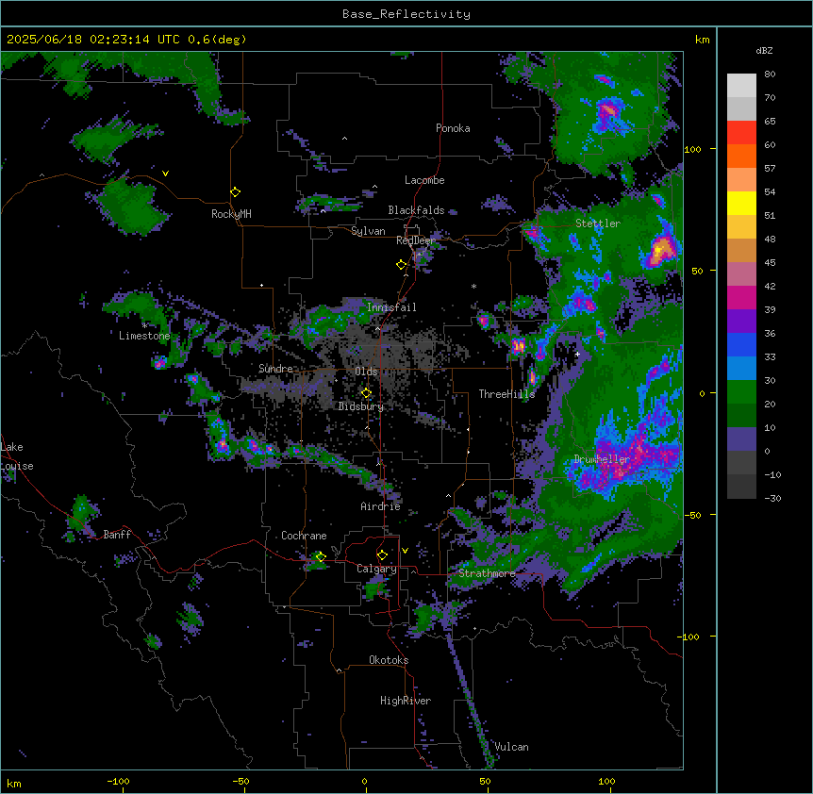
Task: Click the Airdrie city label
Action: (381, 506)
